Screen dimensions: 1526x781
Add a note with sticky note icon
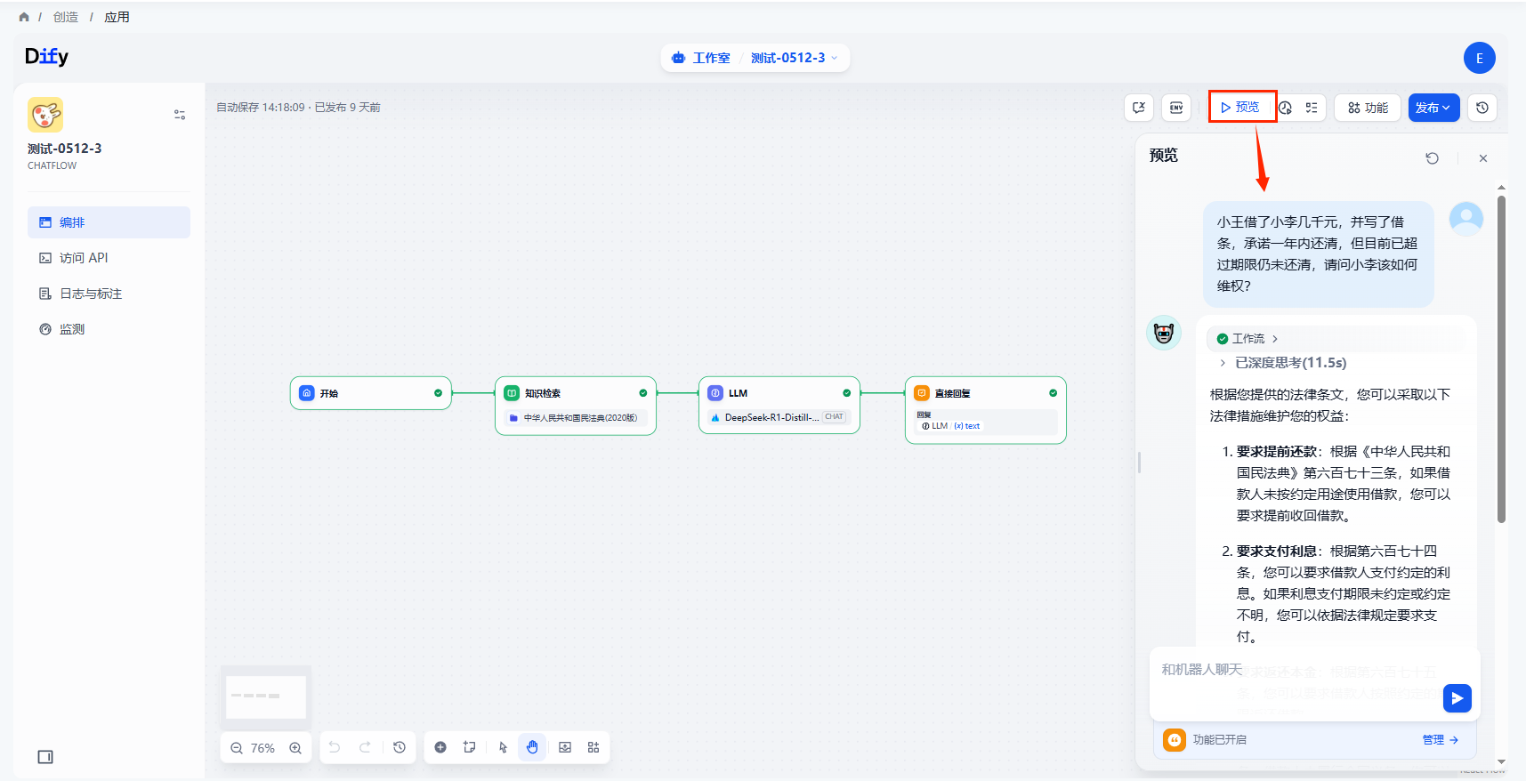click(x=470, y=747)
